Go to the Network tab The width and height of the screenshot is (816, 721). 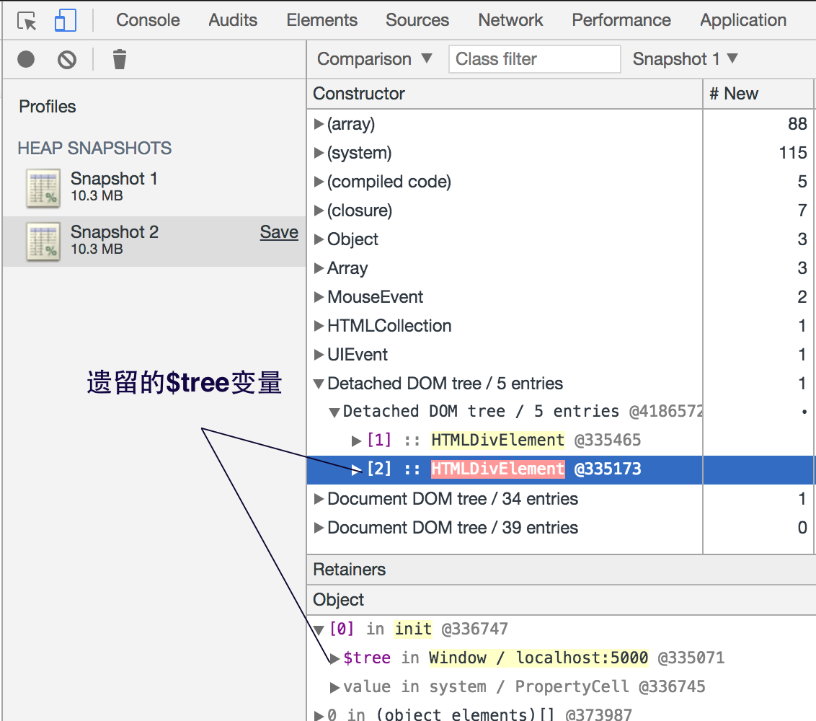click(x=510, y=19)
